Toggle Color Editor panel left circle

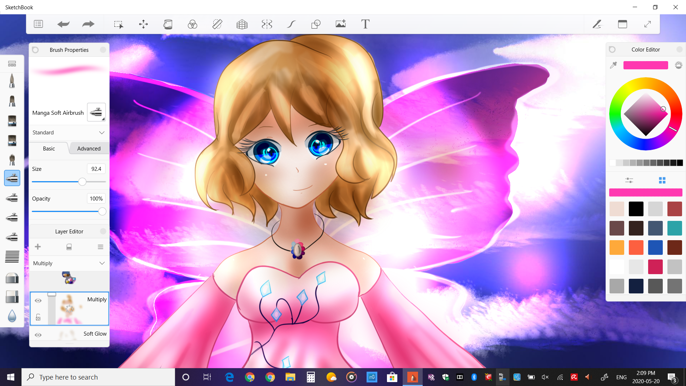coord(612,49)
